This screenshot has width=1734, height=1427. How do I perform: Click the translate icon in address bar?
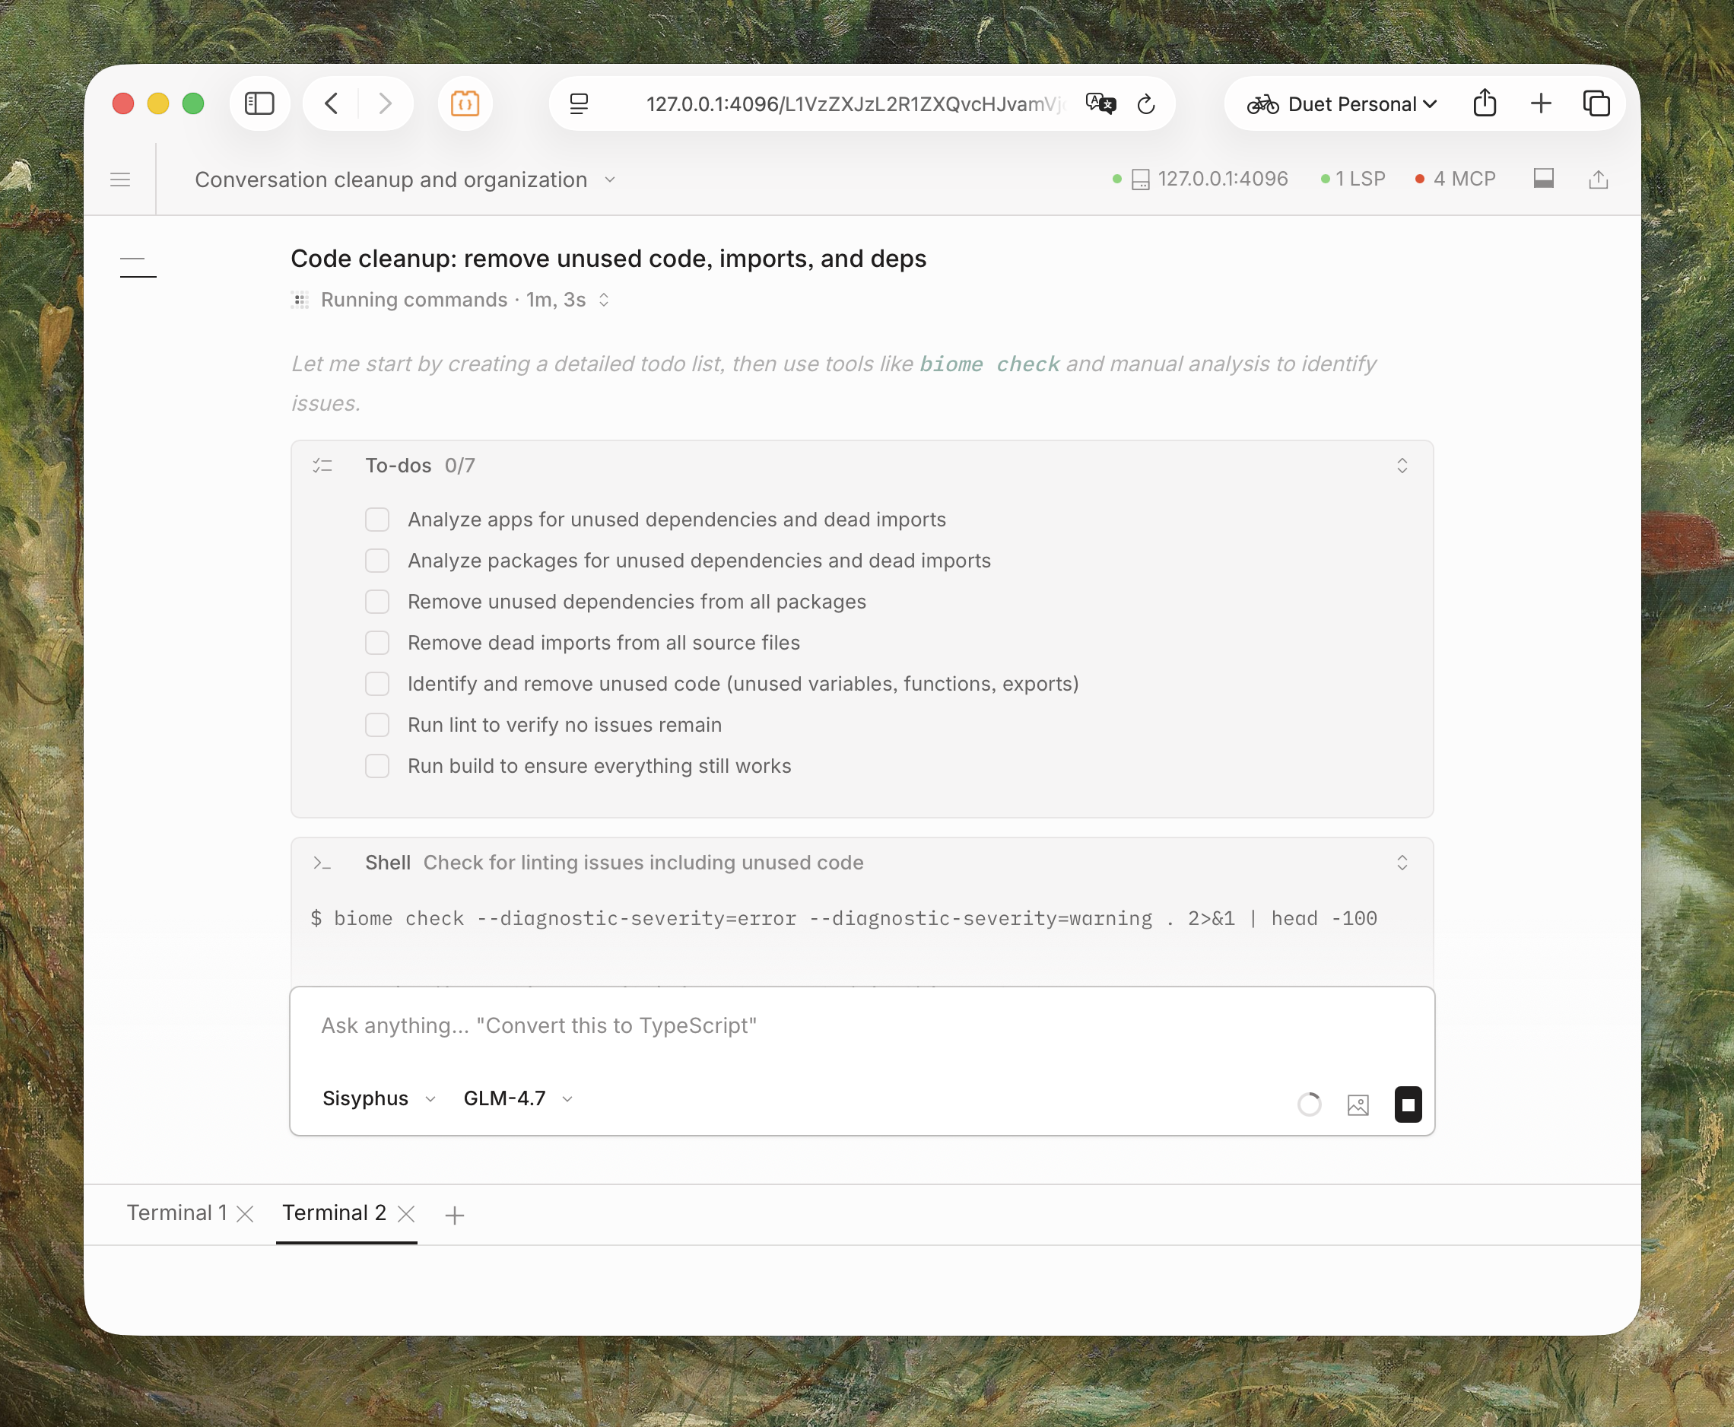click(x=1100, y=103)
